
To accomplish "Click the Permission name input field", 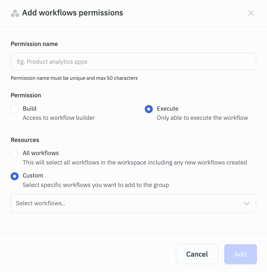I will click(133, 61).
